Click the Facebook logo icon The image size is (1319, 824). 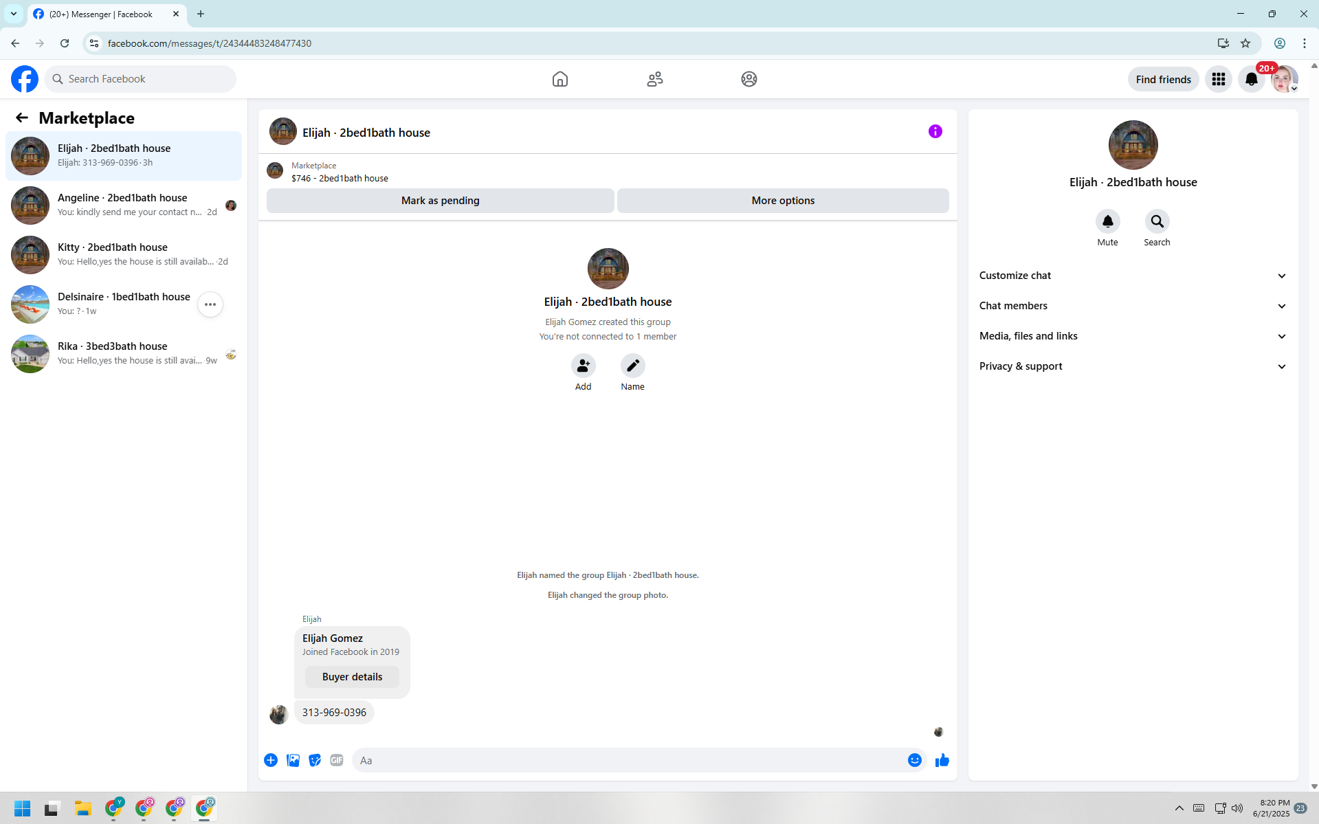coord(25,79)
